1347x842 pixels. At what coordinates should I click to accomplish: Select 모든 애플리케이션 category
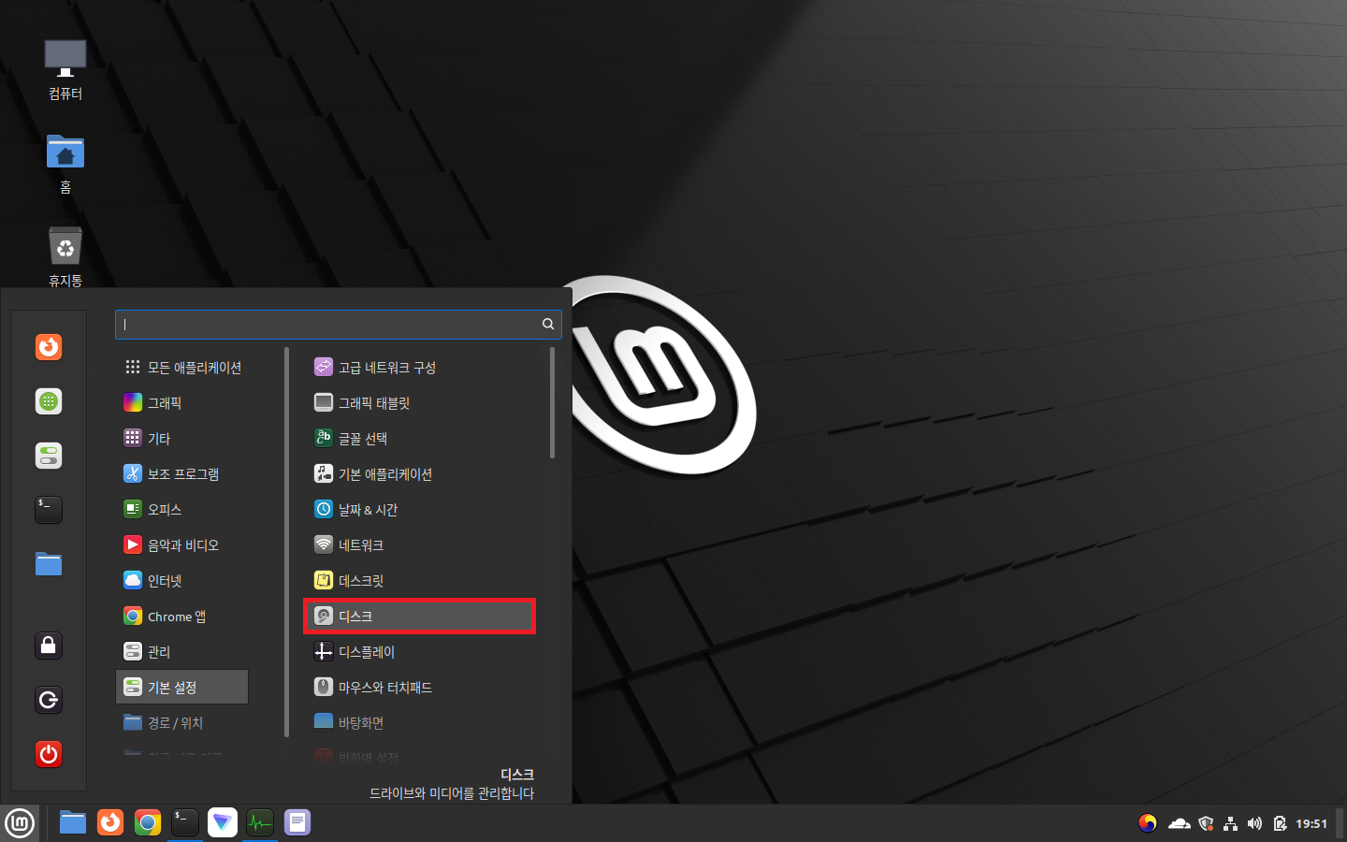click(x=182, y=368)
